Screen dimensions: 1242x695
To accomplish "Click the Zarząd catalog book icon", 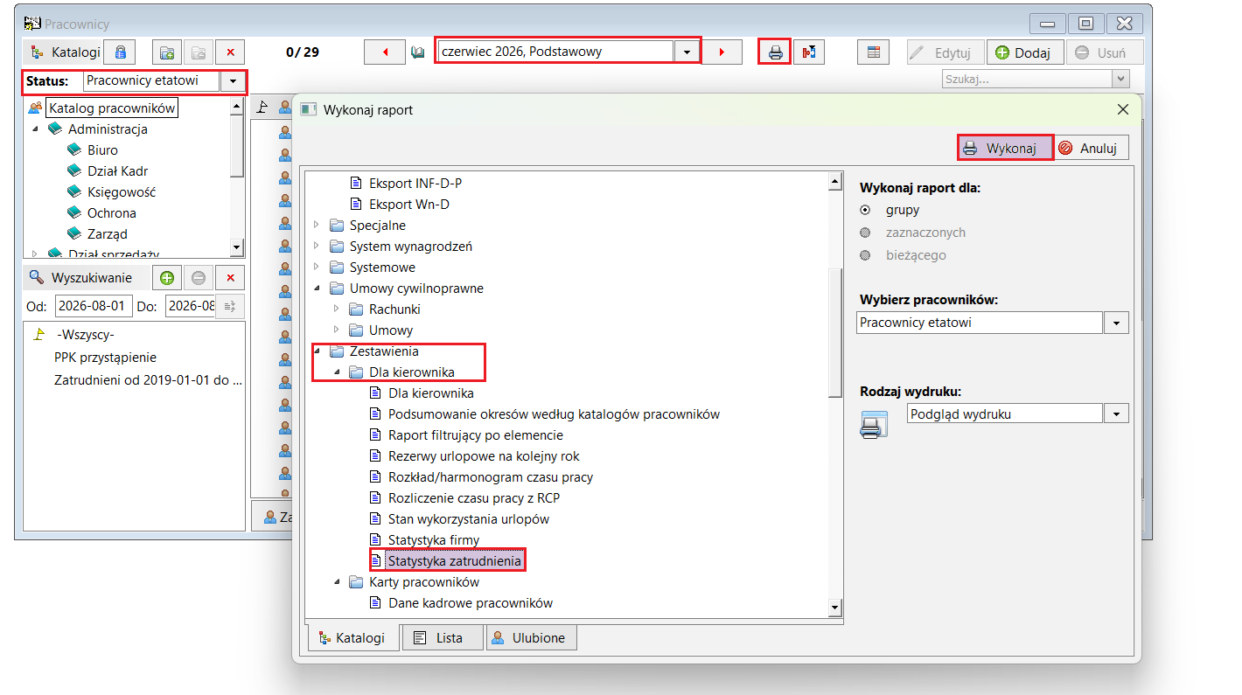I will (x=74, y=234).
